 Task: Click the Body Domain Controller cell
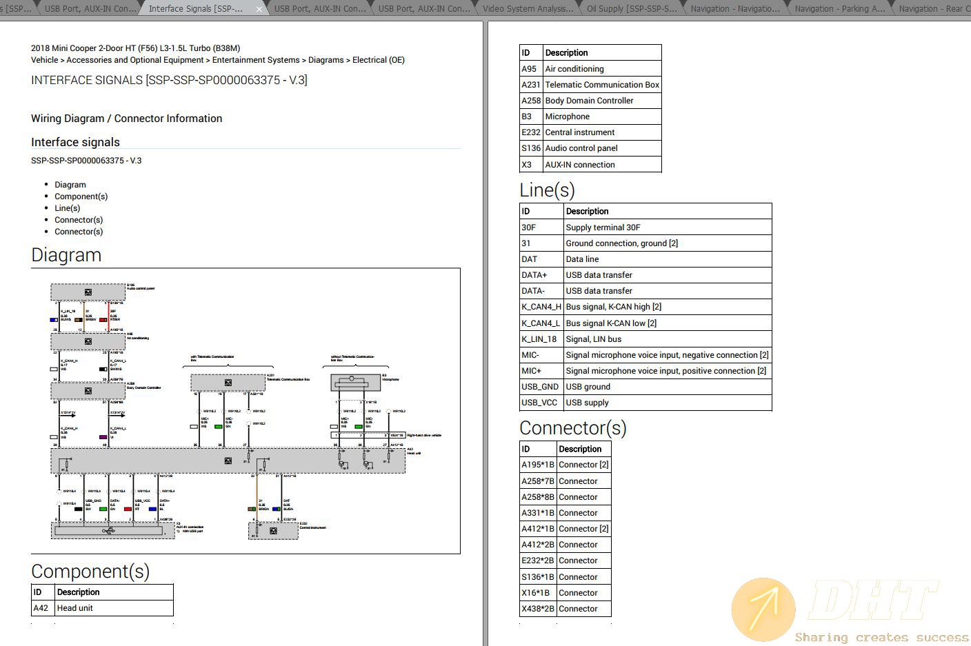pyautogui.click(x=602, y=101)
